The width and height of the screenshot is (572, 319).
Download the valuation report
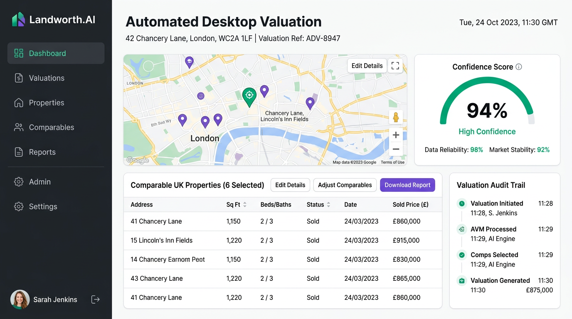pyautogui.click(x=407, y=185)
